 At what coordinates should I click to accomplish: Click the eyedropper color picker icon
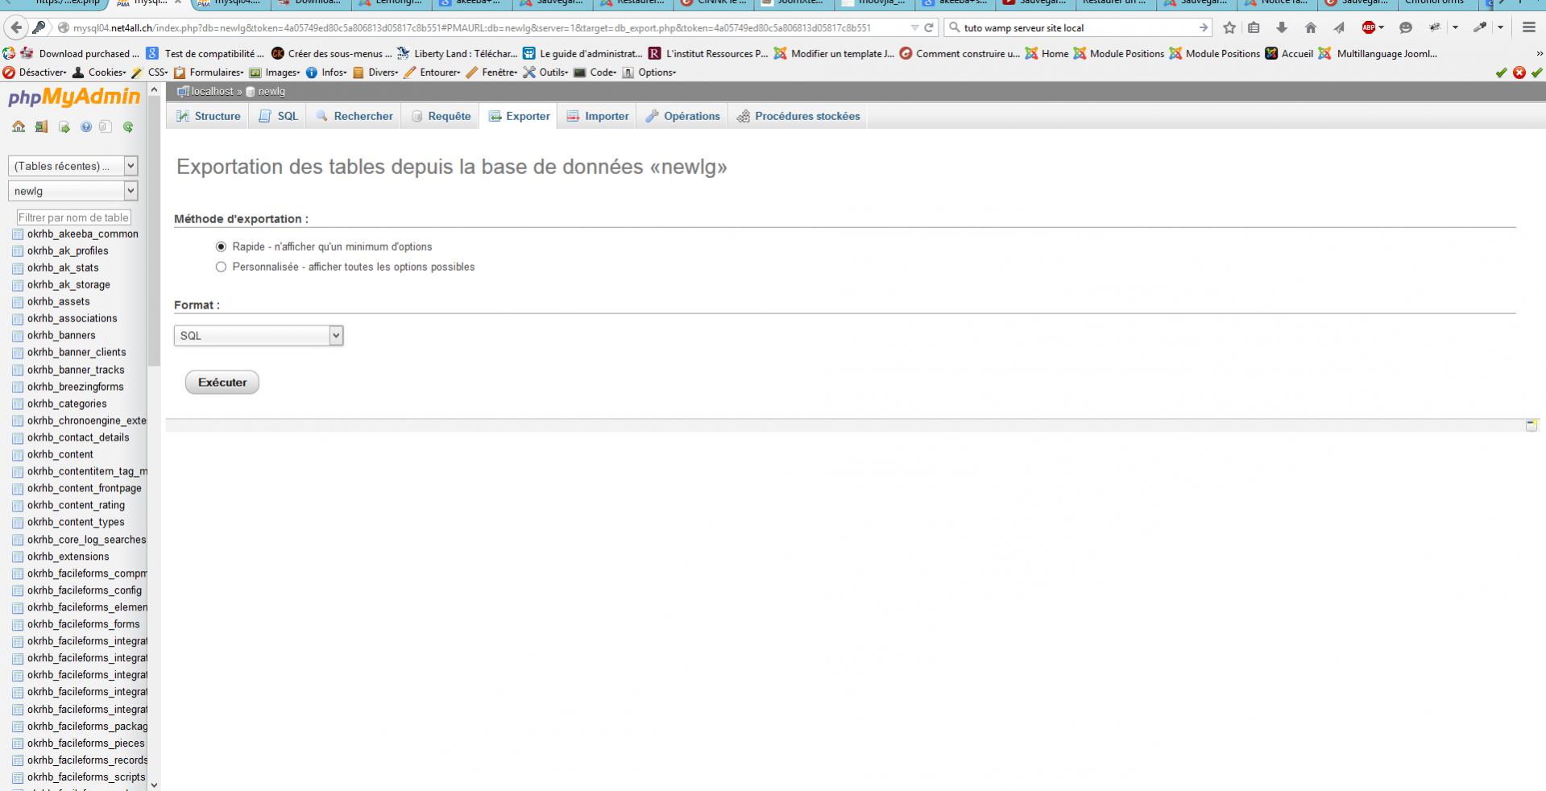pyautogui.click(x=1480, y=27)
